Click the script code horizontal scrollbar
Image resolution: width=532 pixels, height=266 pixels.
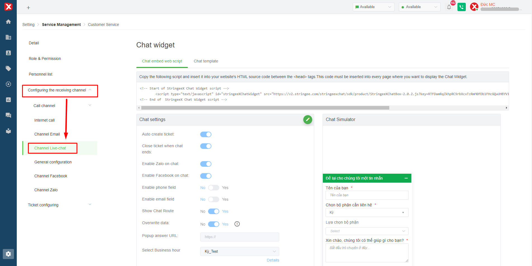(x=265, y=108)
